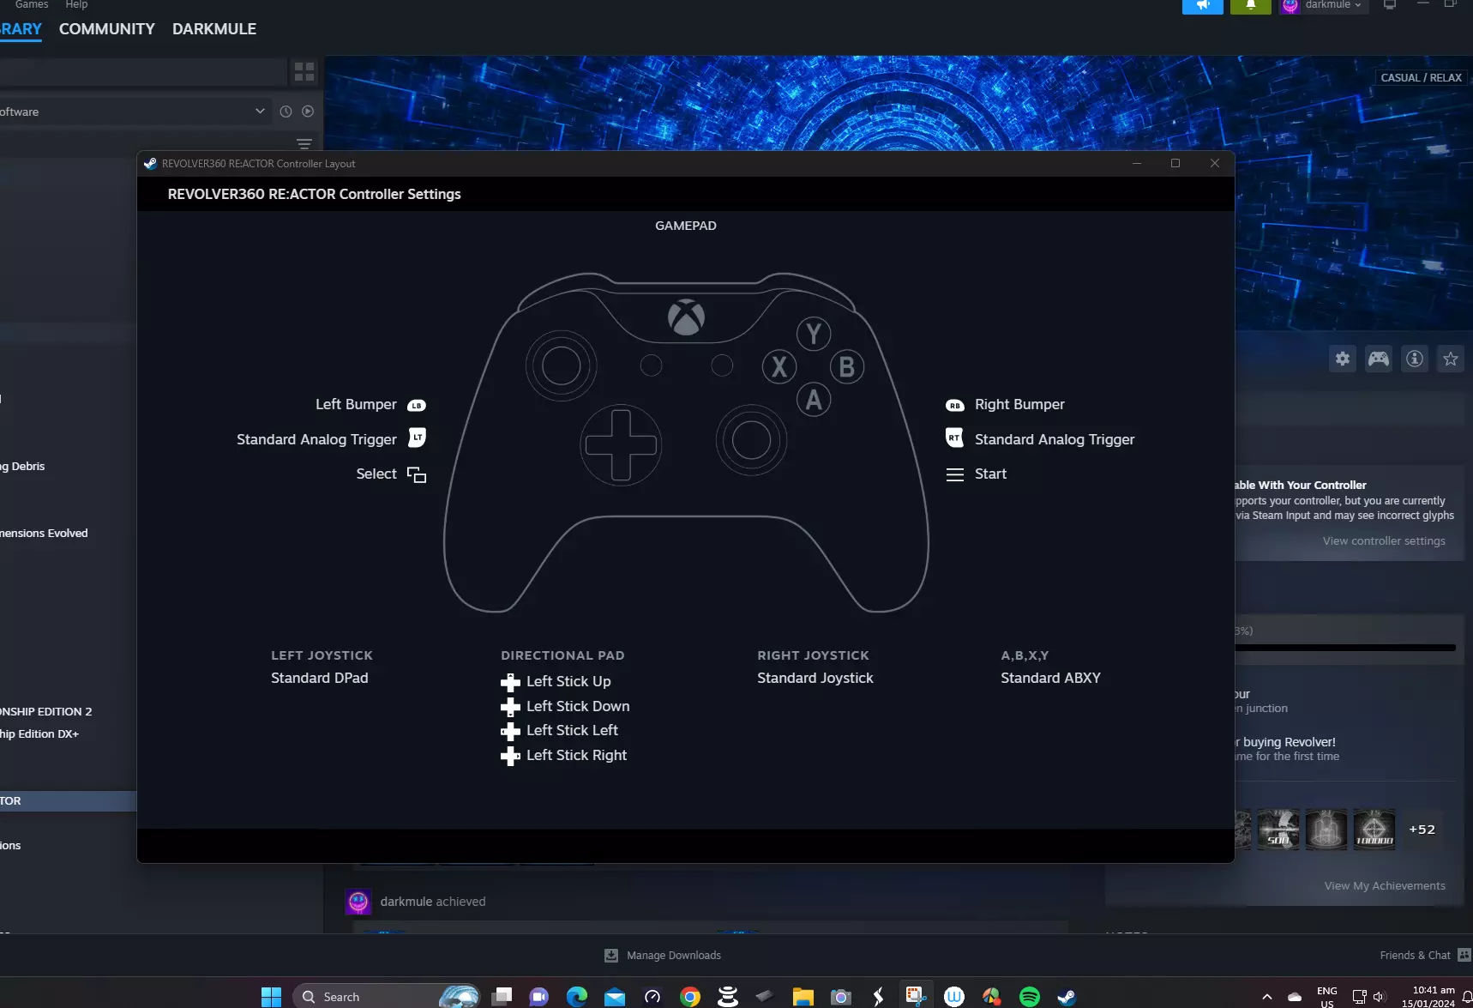The height and width of the screenshot is (1008, 1473).
Task: Click the directional pad on controller diagram
Action: click(x=621, y=445)
